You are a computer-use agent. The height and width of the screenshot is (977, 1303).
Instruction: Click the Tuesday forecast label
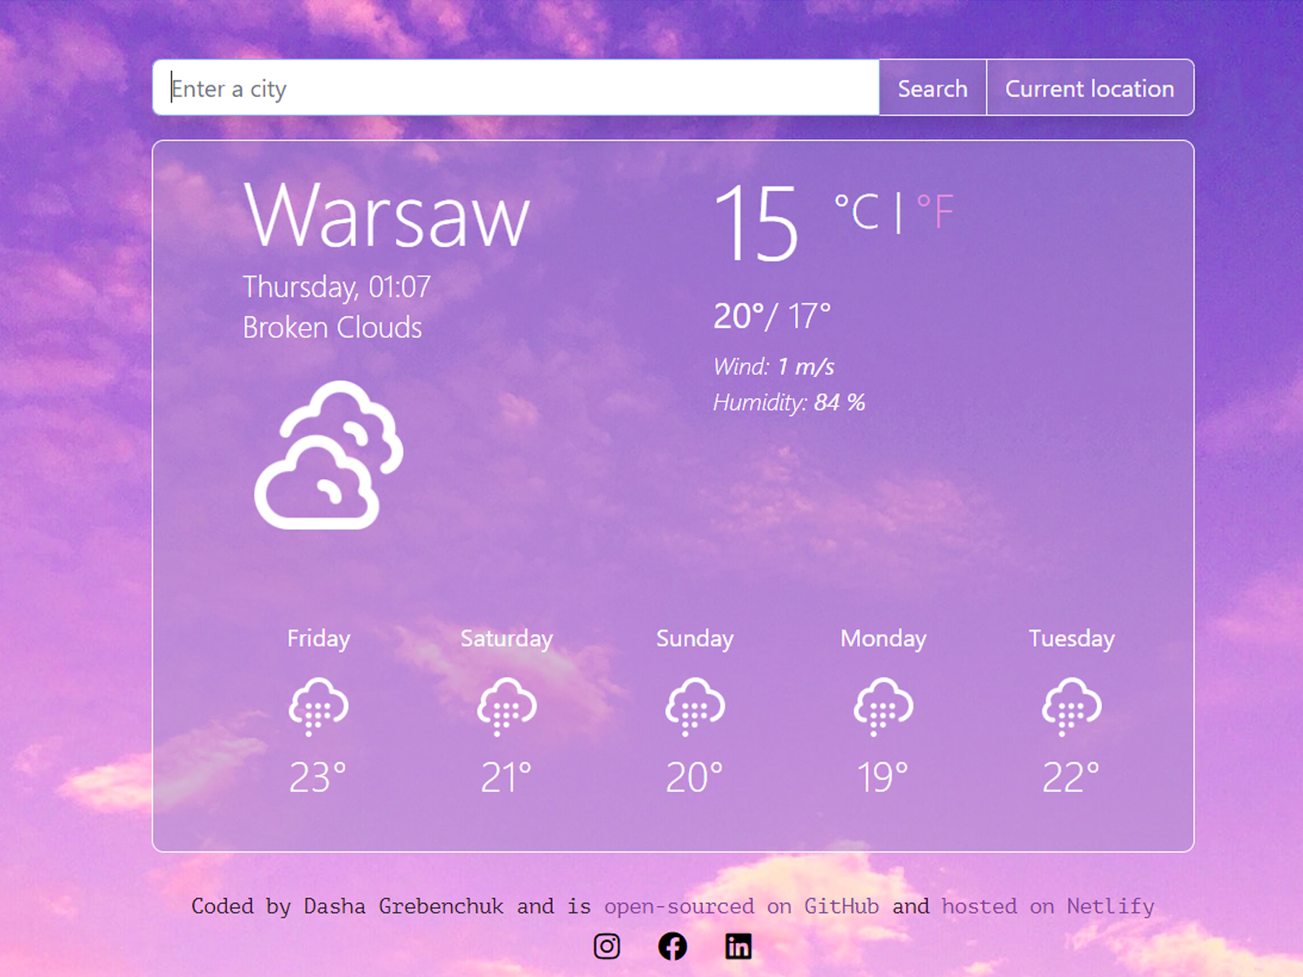[1072, 638]
